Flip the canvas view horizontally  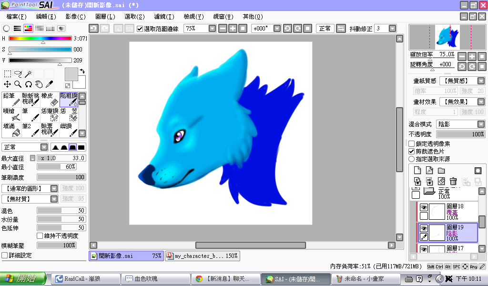(x=341, y=28)
